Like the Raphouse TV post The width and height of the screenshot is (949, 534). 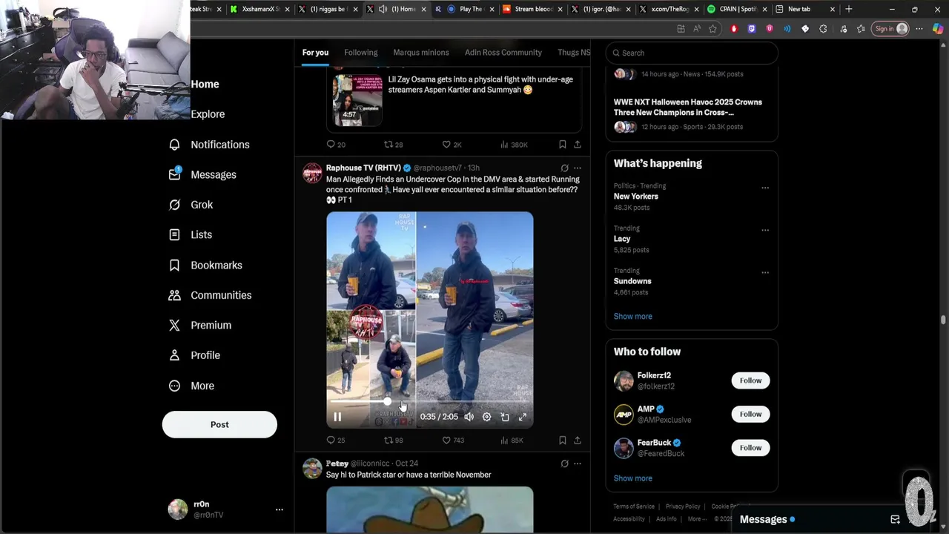coord(453,440)
